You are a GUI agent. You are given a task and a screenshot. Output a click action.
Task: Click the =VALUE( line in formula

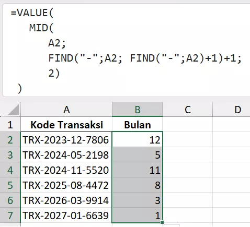pos(32,13)
